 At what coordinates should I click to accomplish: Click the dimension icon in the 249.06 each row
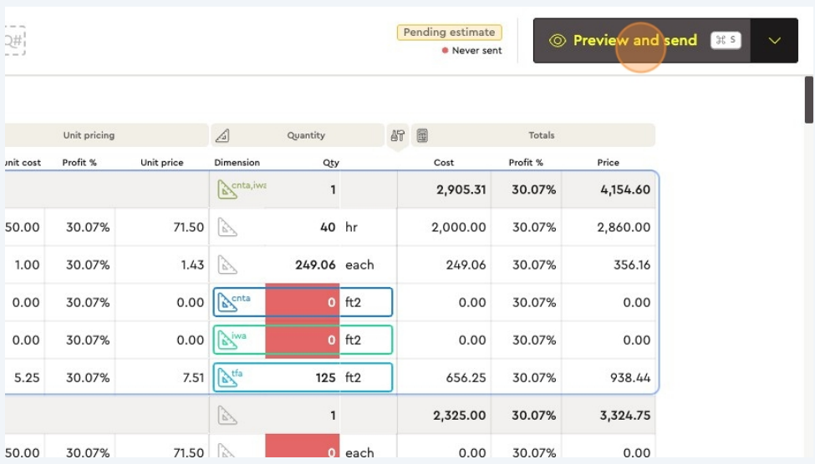coord(227,265)
